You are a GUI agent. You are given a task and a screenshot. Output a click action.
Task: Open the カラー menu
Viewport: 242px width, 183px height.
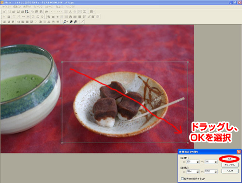pos(49,7)
